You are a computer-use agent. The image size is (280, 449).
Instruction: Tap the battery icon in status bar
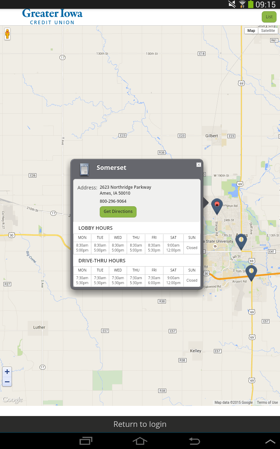(251, 4)
